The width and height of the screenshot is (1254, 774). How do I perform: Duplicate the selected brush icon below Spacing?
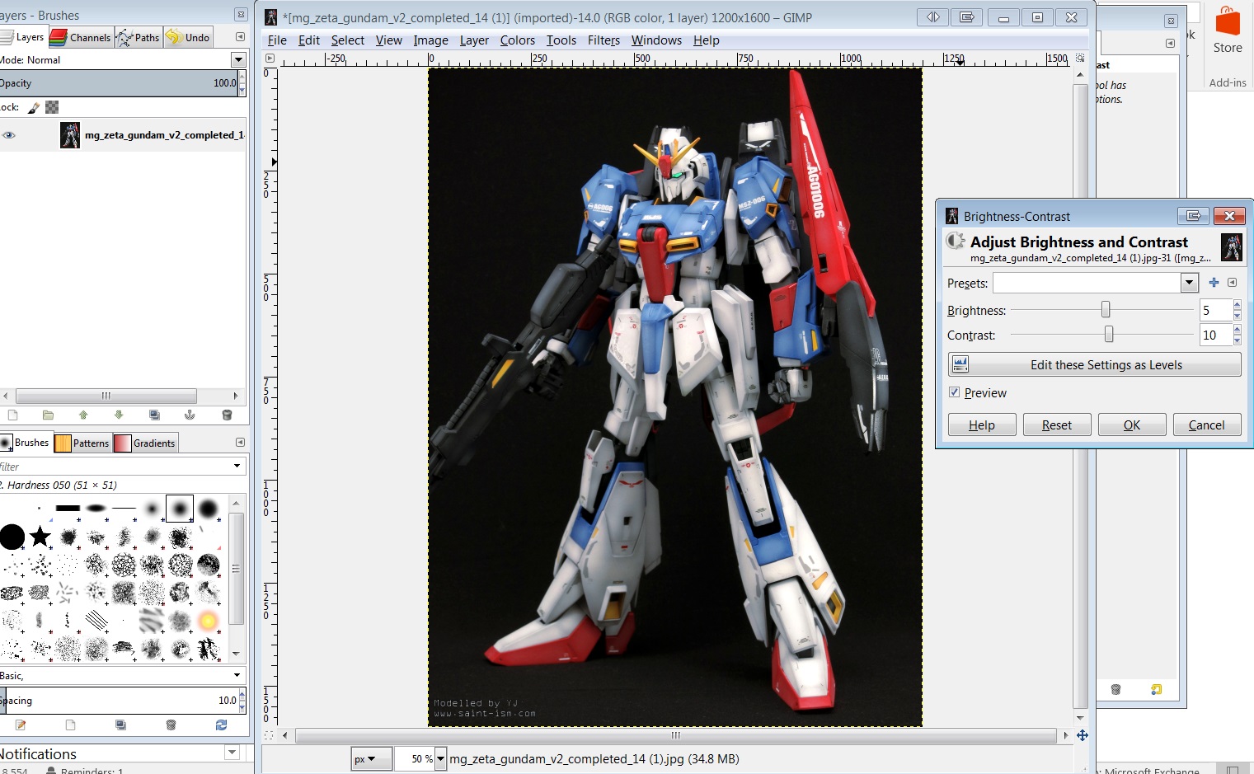click(x=120, y=725)
